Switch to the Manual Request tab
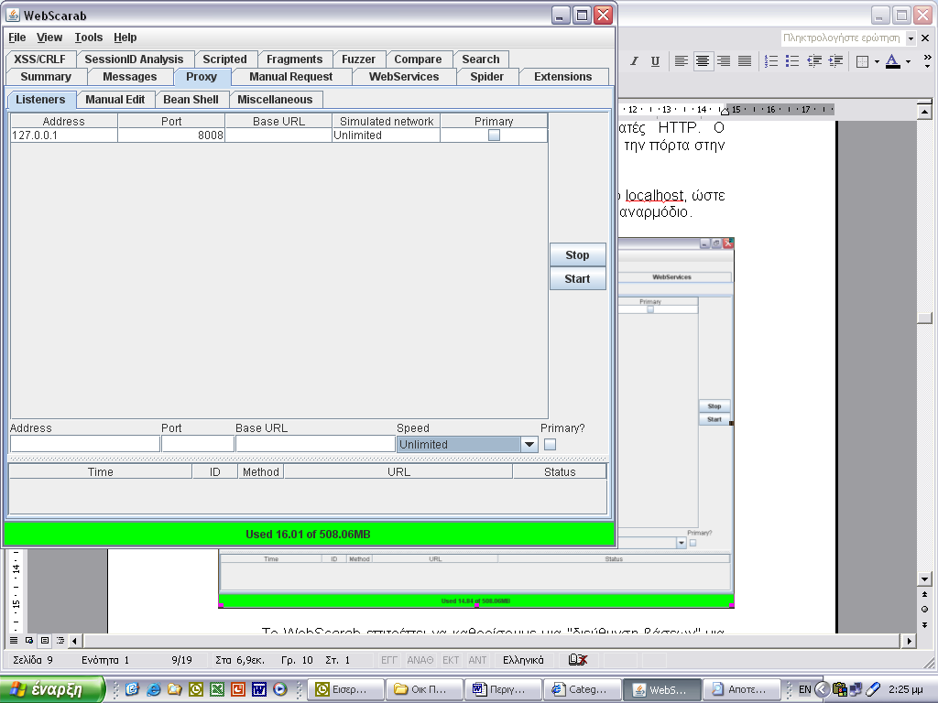Viewport: 938px width, 703px height. (x=290, y=77)
